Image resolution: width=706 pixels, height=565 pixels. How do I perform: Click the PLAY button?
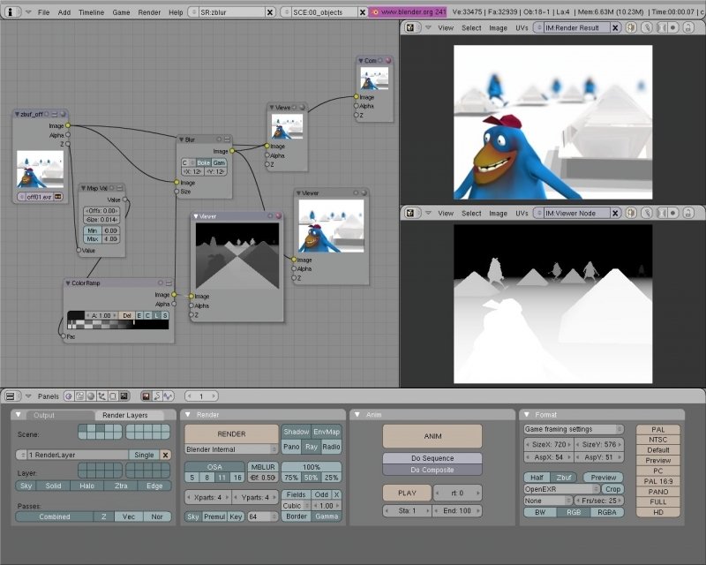(x=407, y=493)
